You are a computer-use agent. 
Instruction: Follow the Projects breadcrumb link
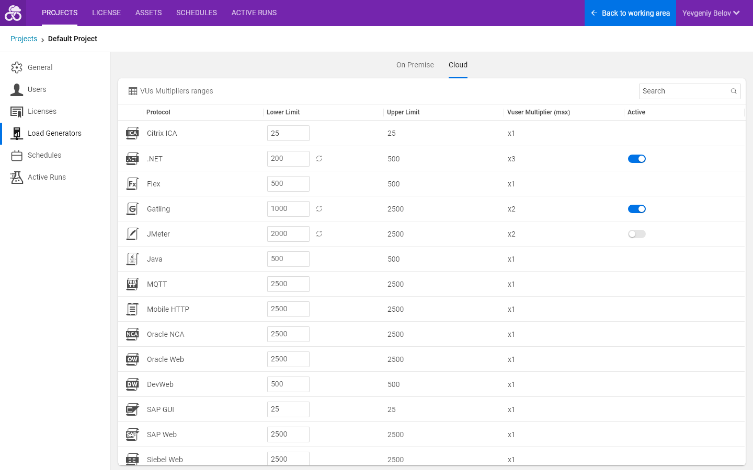(24, 39)
